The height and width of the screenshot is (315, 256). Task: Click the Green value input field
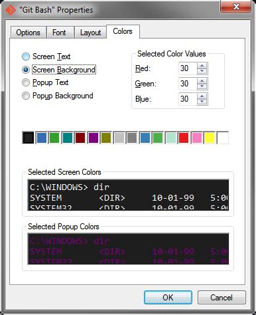188,84
